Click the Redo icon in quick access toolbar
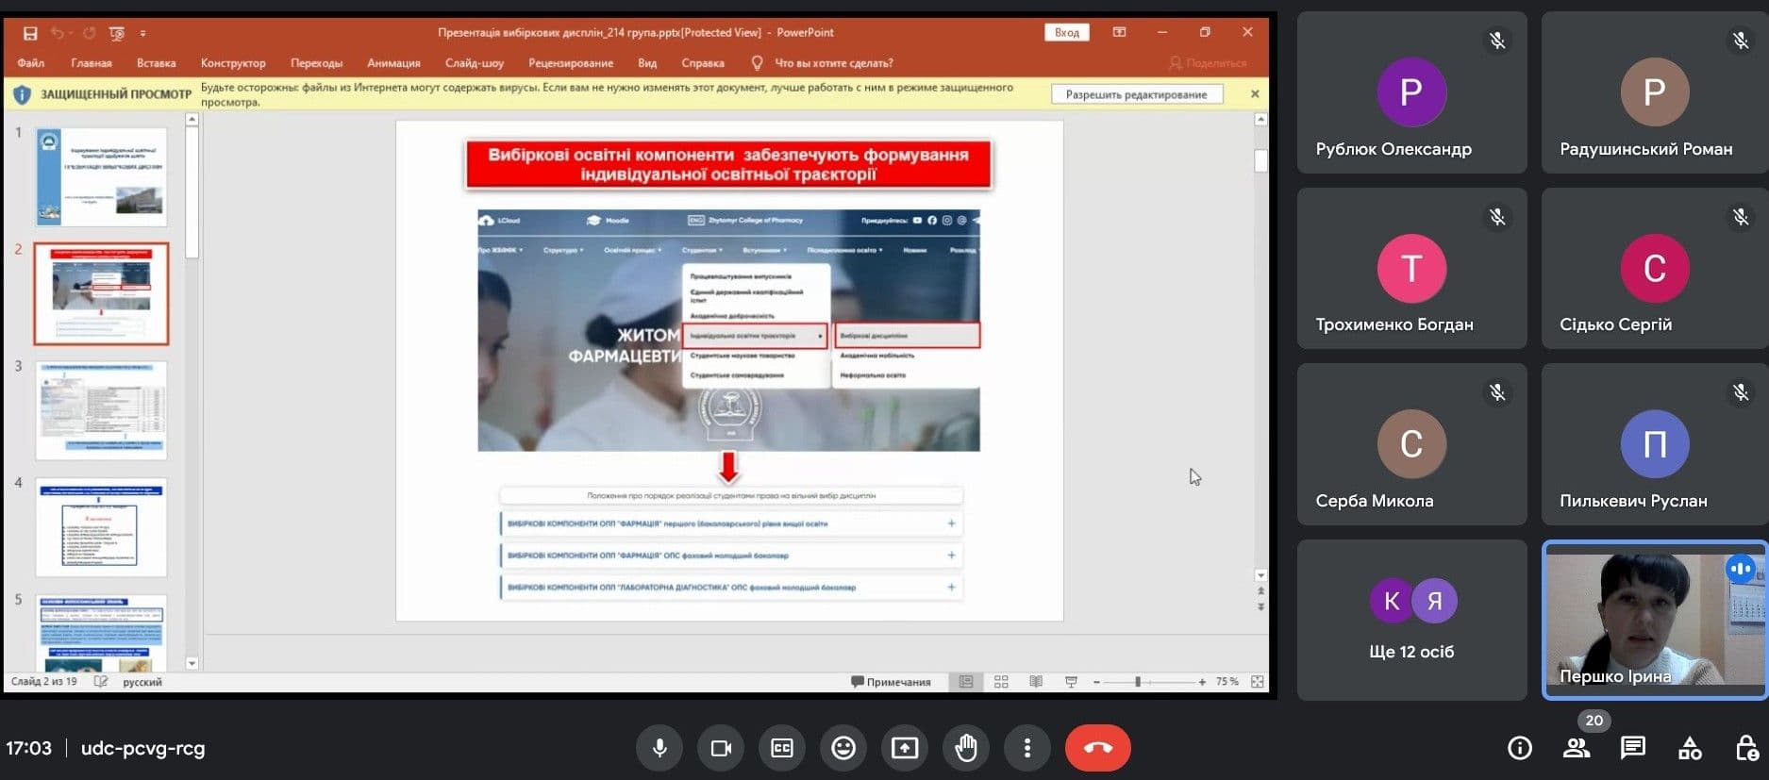The image size is (1769, 780). [89, 33]
